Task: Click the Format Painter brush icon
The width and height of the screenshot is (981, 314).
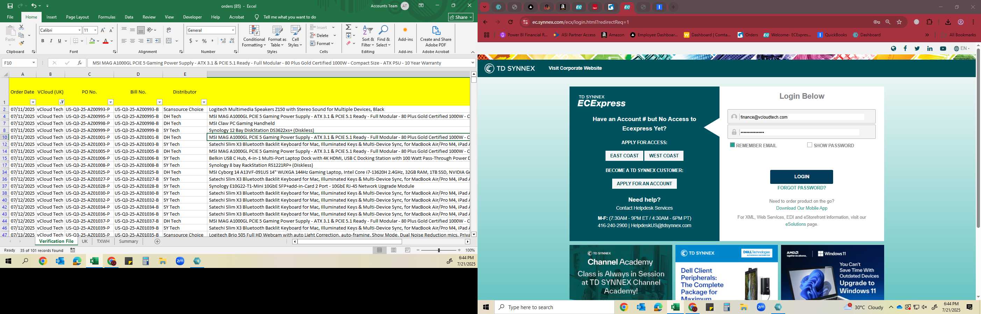Action: click(x=21, y=43)
